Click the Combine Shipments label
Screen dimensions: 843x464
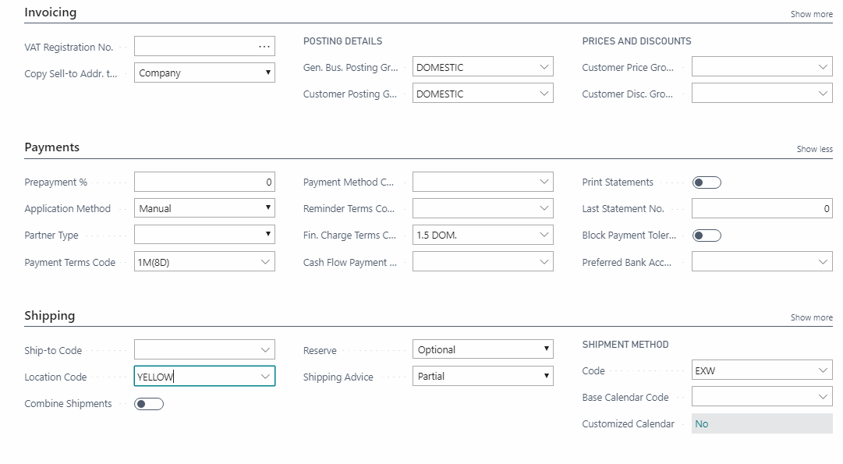tap(69, 404)
